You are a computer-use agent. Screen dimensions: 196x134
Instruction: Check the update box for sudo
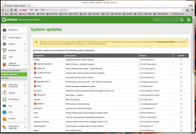(181, 113)
